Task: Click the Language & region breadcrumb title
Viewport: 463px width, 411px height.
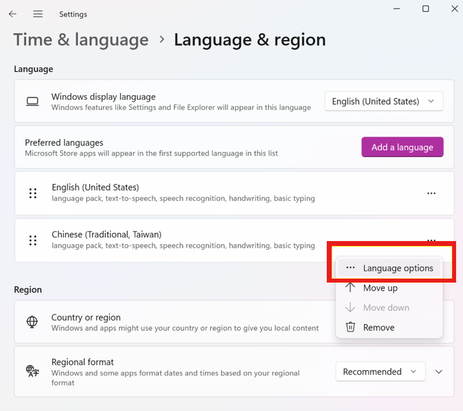Action: tap(250, 40)
